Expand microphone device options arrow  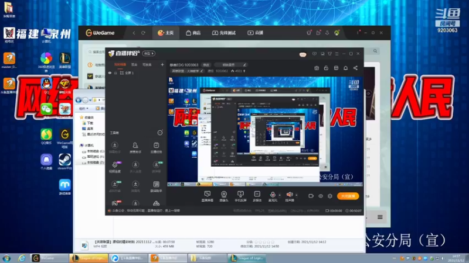pyautogui.click(x=280, y=195)
